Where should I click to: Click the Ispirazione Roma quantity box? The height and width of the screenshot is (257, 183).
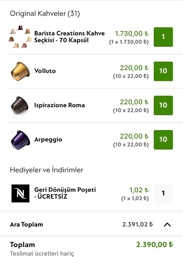[163, 105]
